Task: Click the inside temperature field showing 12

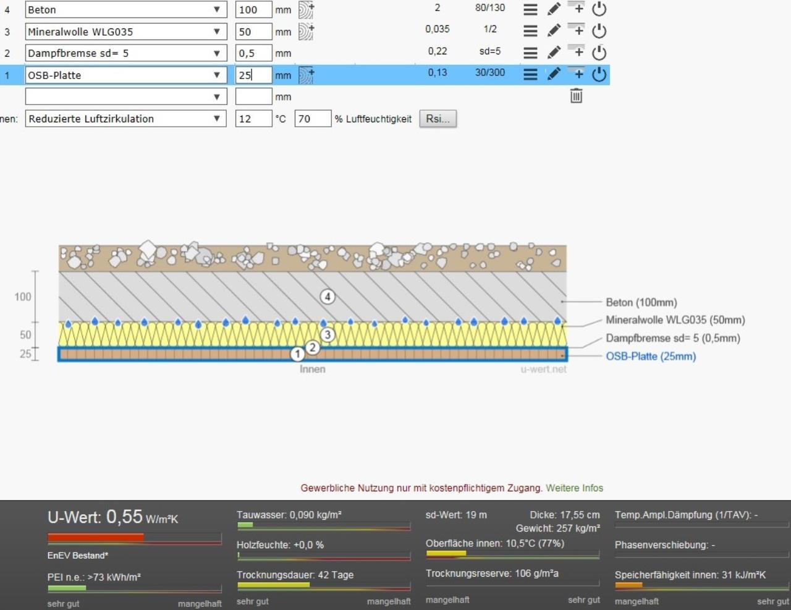Action: [x=254, y=119]
